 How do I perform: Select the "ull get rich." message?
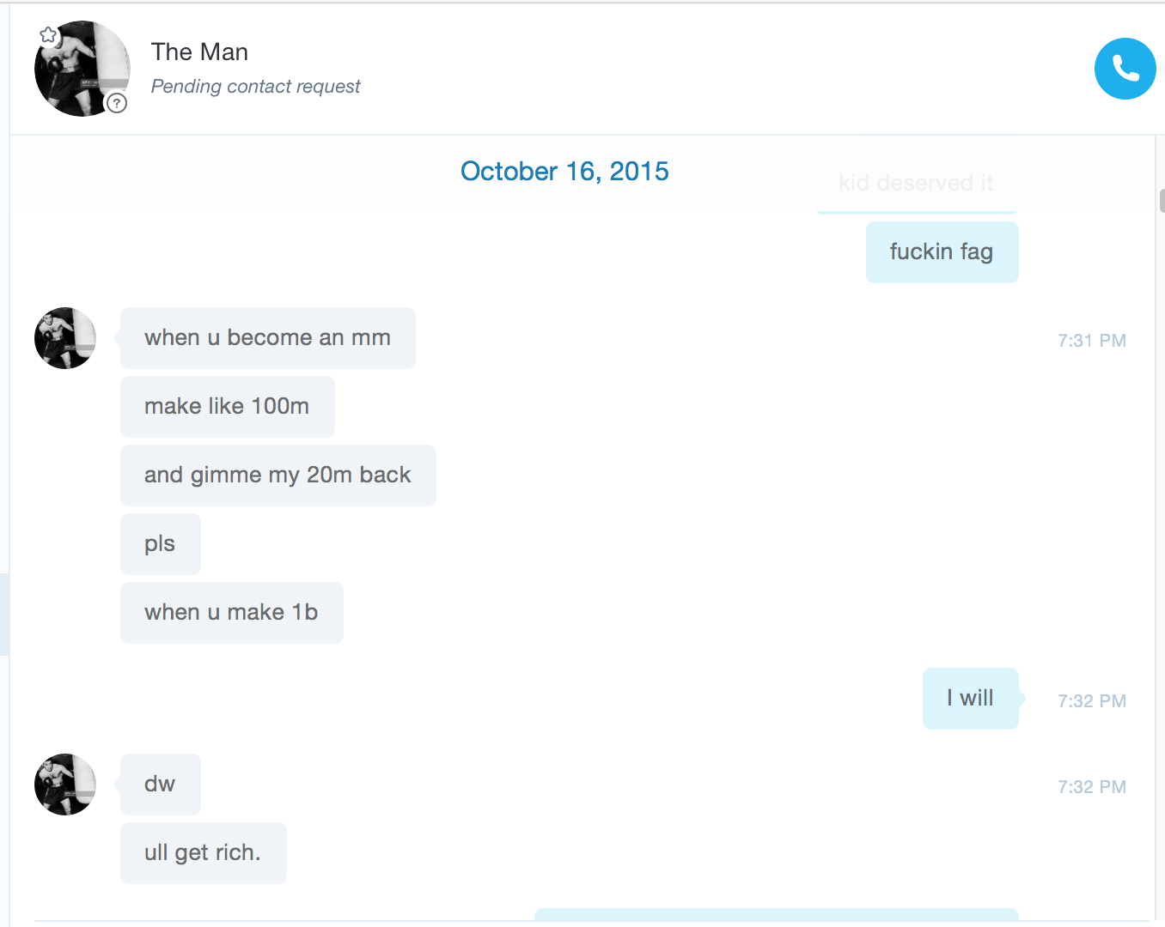pyautogui.click(x=204, y=853)
